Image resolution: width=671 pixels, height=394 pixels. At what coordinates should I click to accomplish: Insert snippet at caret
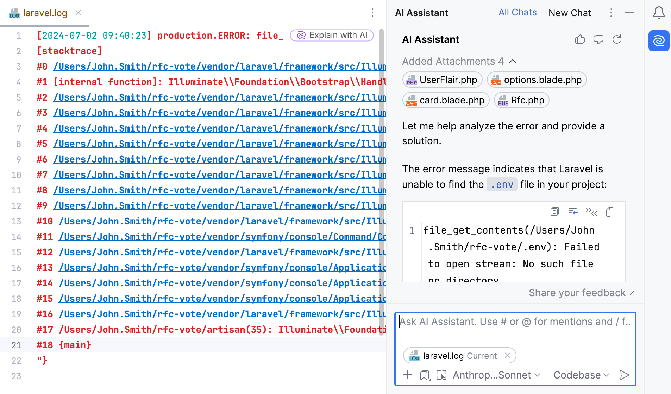(x=573, y=212)
